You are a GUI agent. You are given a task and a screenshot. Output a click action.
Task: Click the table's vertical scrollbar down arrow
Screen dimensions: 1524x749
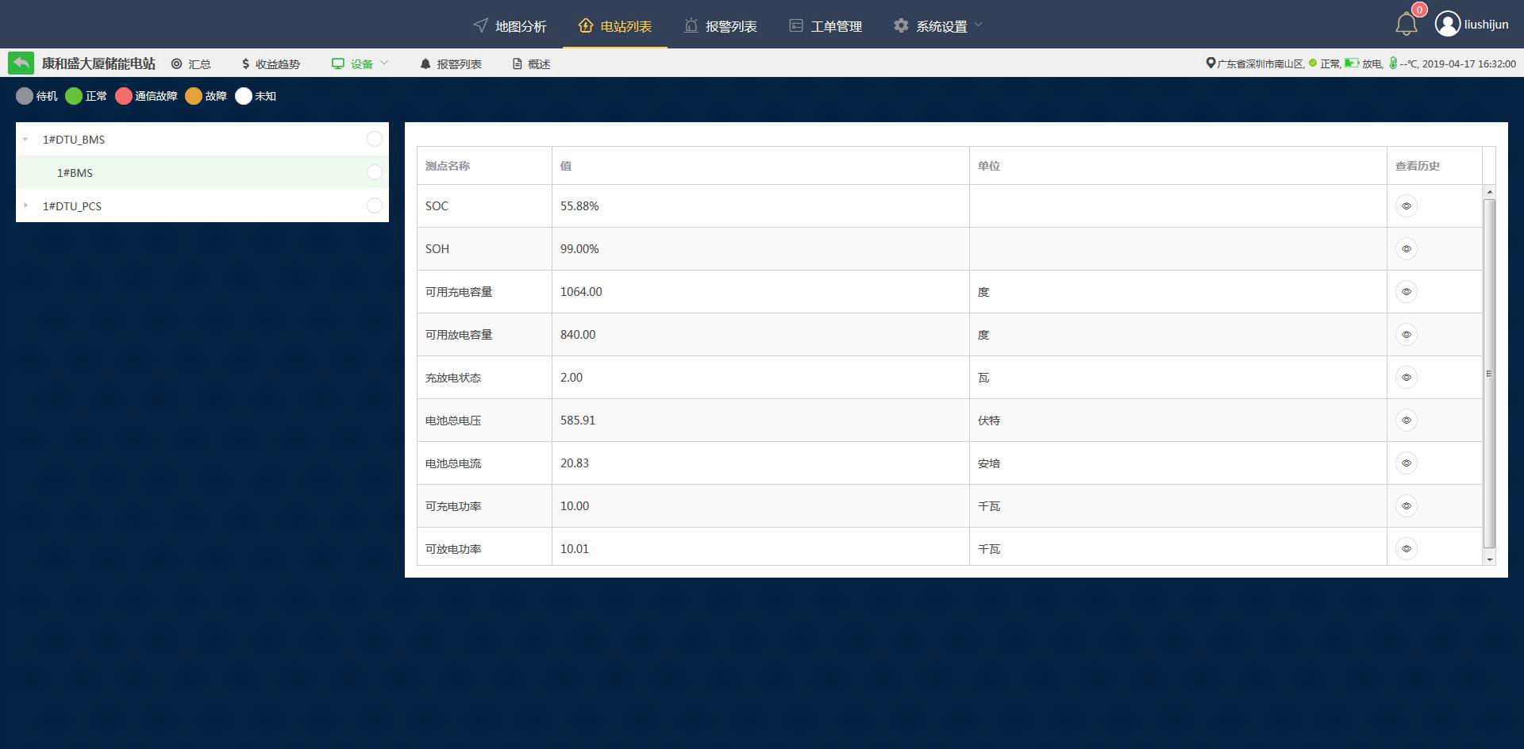tap(1489, 559)
